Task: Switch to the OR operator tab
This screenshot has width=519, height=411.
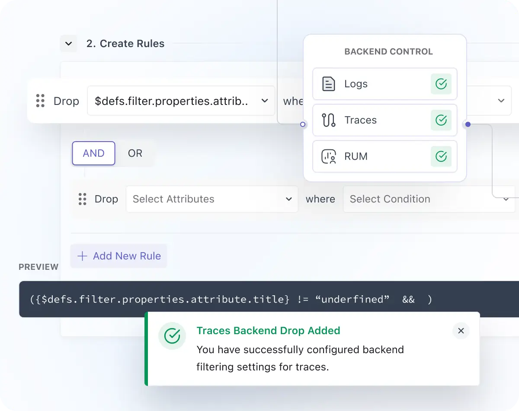Action: (135, 153)
